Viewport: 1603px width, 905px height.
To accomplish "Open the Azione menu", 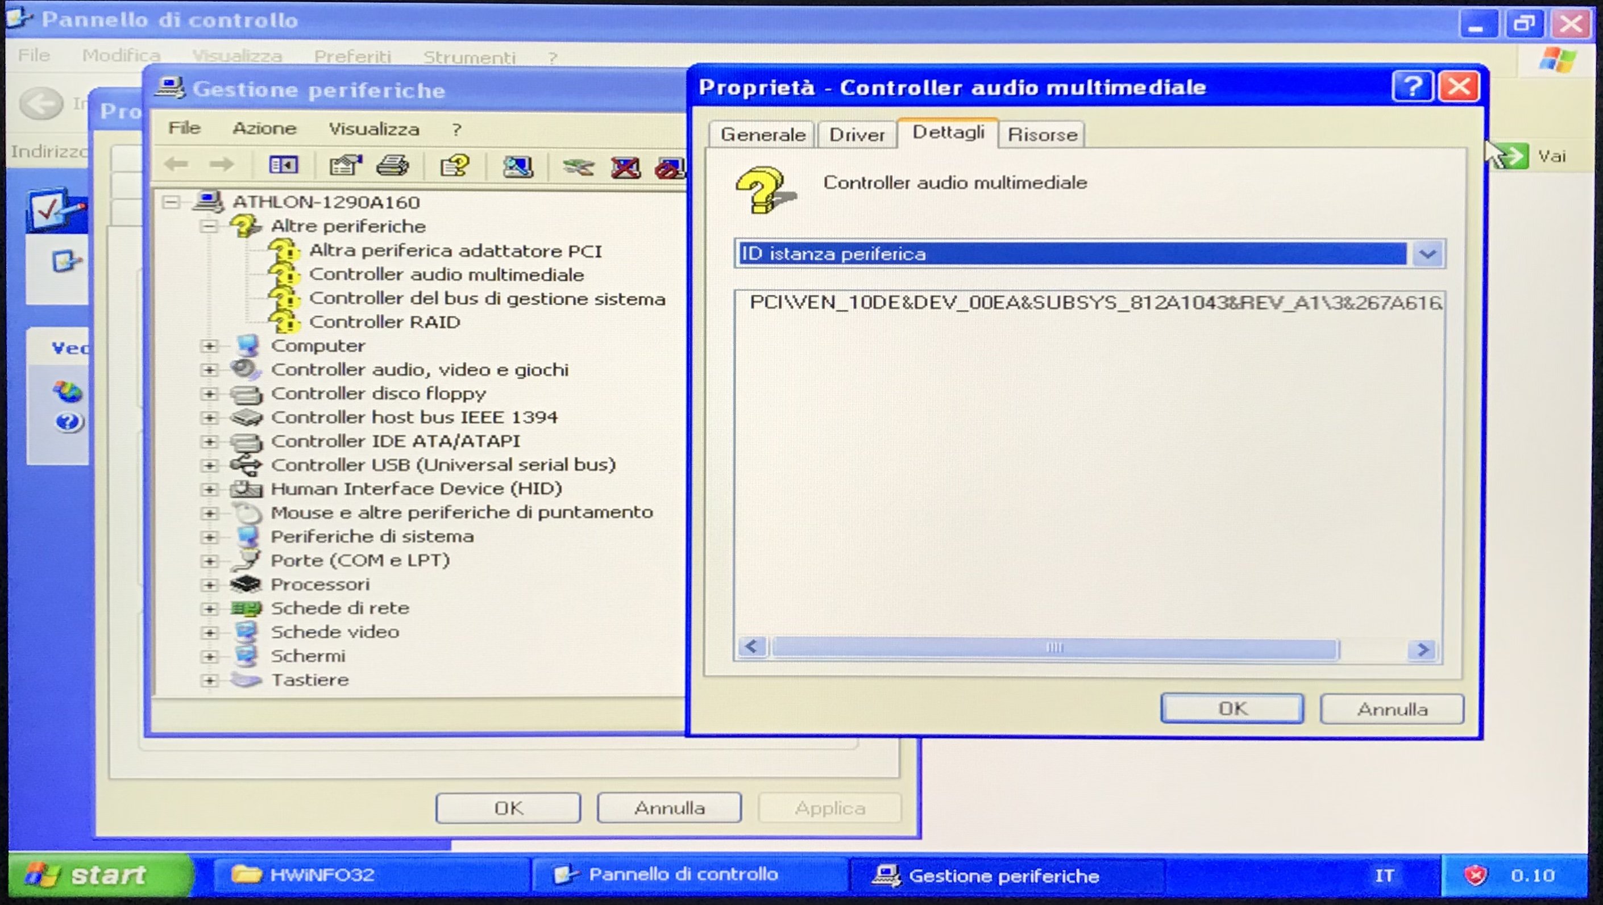I will tap(264, 128).
